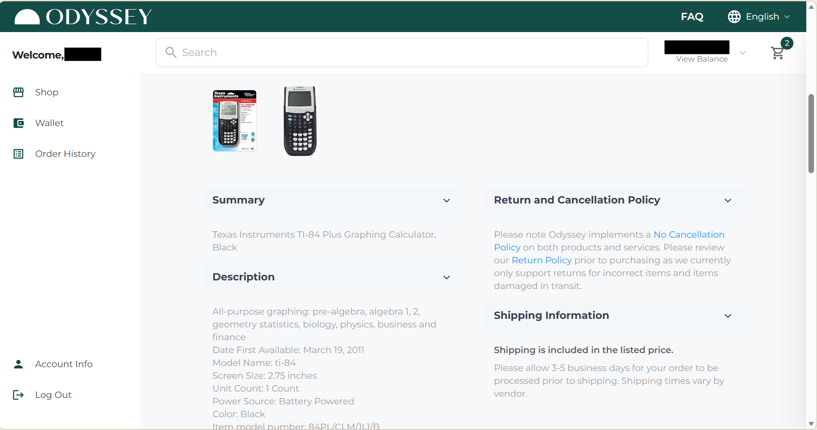
Task: Select the bare calculator thumbnail
Action: (x=300, y=121)
